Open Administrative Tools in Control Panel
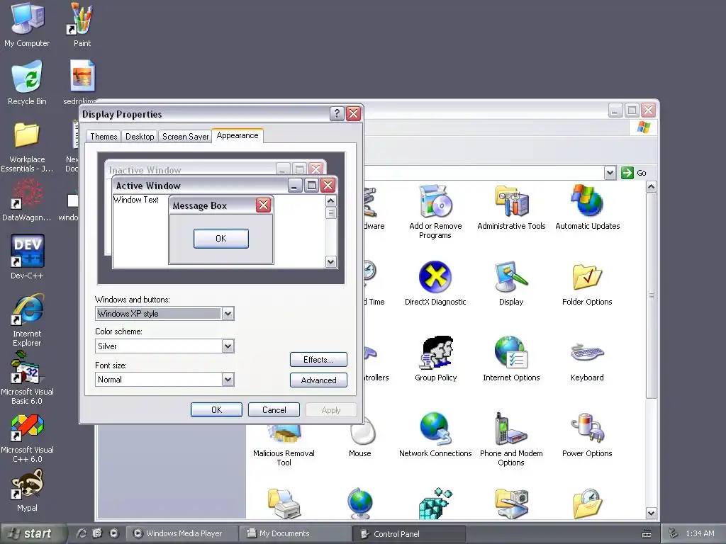 coord(511,208)
